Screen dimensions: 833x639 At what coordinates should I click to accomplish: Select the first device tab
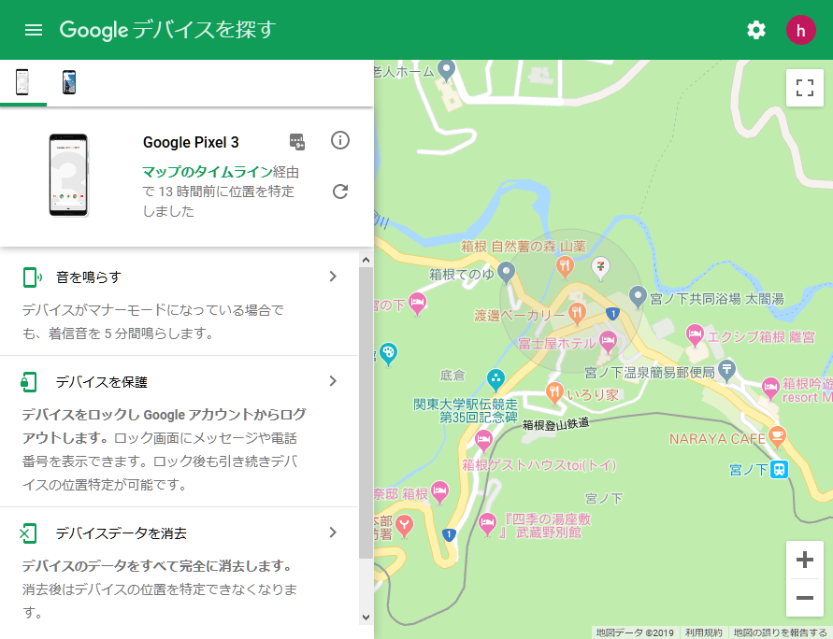tap(22, 82)
